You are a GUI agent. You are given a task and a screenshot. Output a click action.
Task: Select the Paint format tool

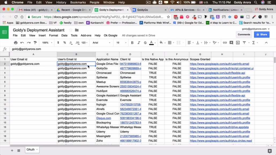35,43
